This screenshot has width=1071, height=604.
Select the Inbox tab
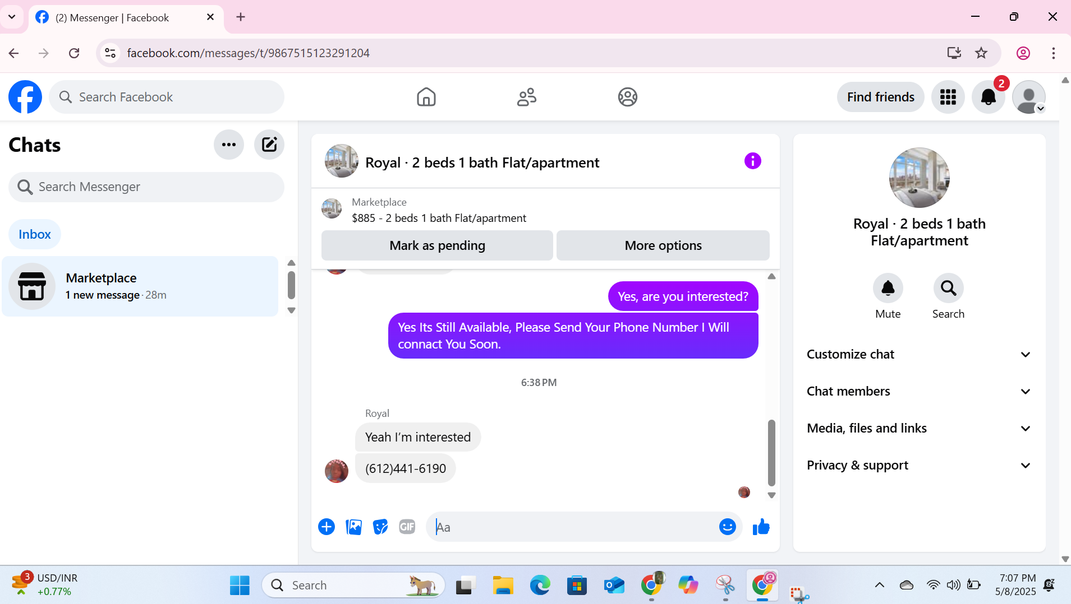coord(35,234)
